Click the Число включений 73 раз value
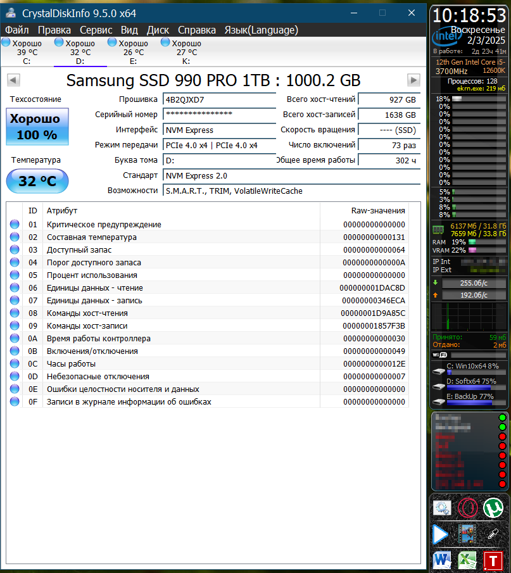 coord(389,145)
